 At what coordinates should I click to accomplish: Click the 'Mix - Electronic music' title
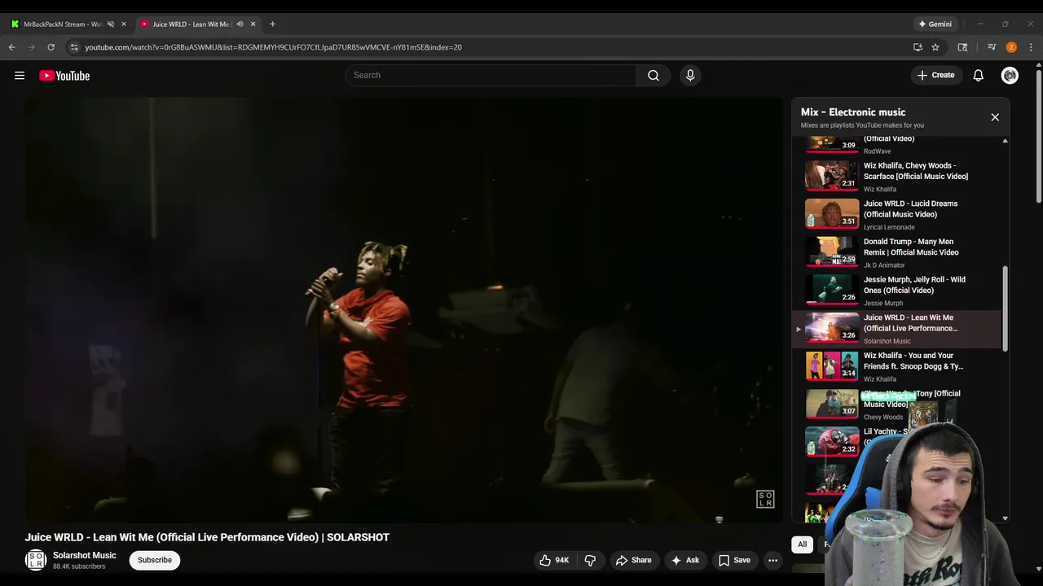(853, 112)
